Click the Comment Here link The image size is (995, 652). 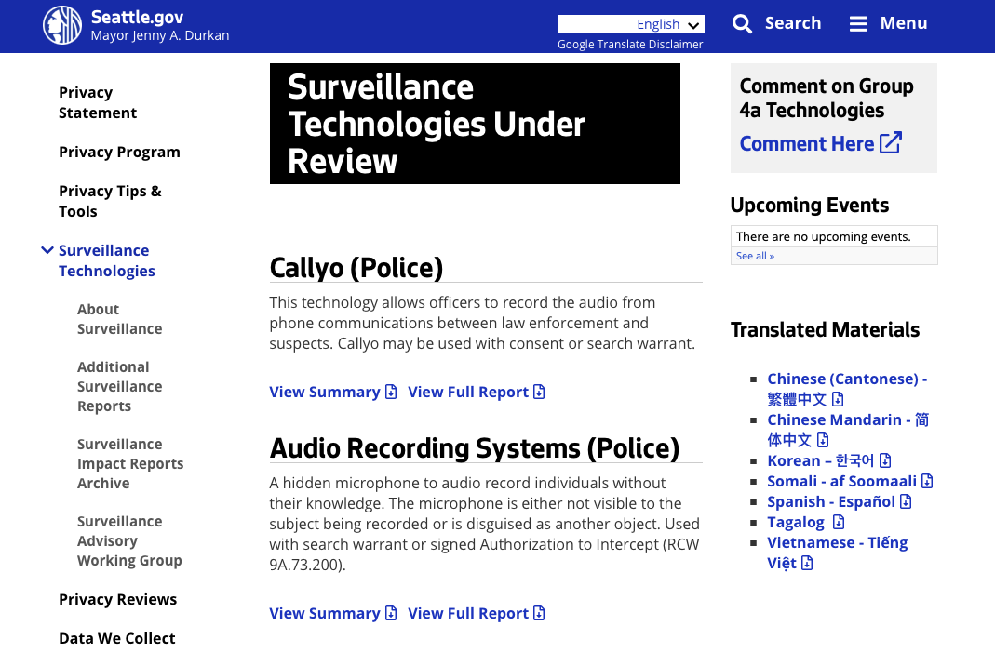(x=806, y=144)
